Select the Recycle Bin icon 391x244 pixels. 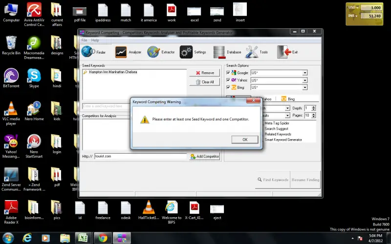click(11, 45)
